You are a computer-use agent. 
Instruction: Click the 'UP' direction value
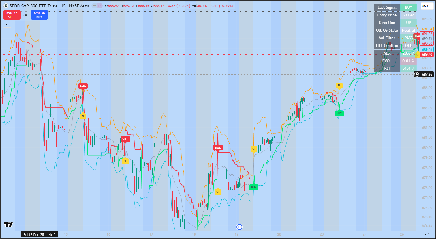pos(408,23)
